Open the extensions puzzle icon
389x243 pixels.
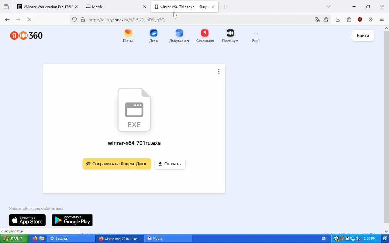tap(349, 19)
